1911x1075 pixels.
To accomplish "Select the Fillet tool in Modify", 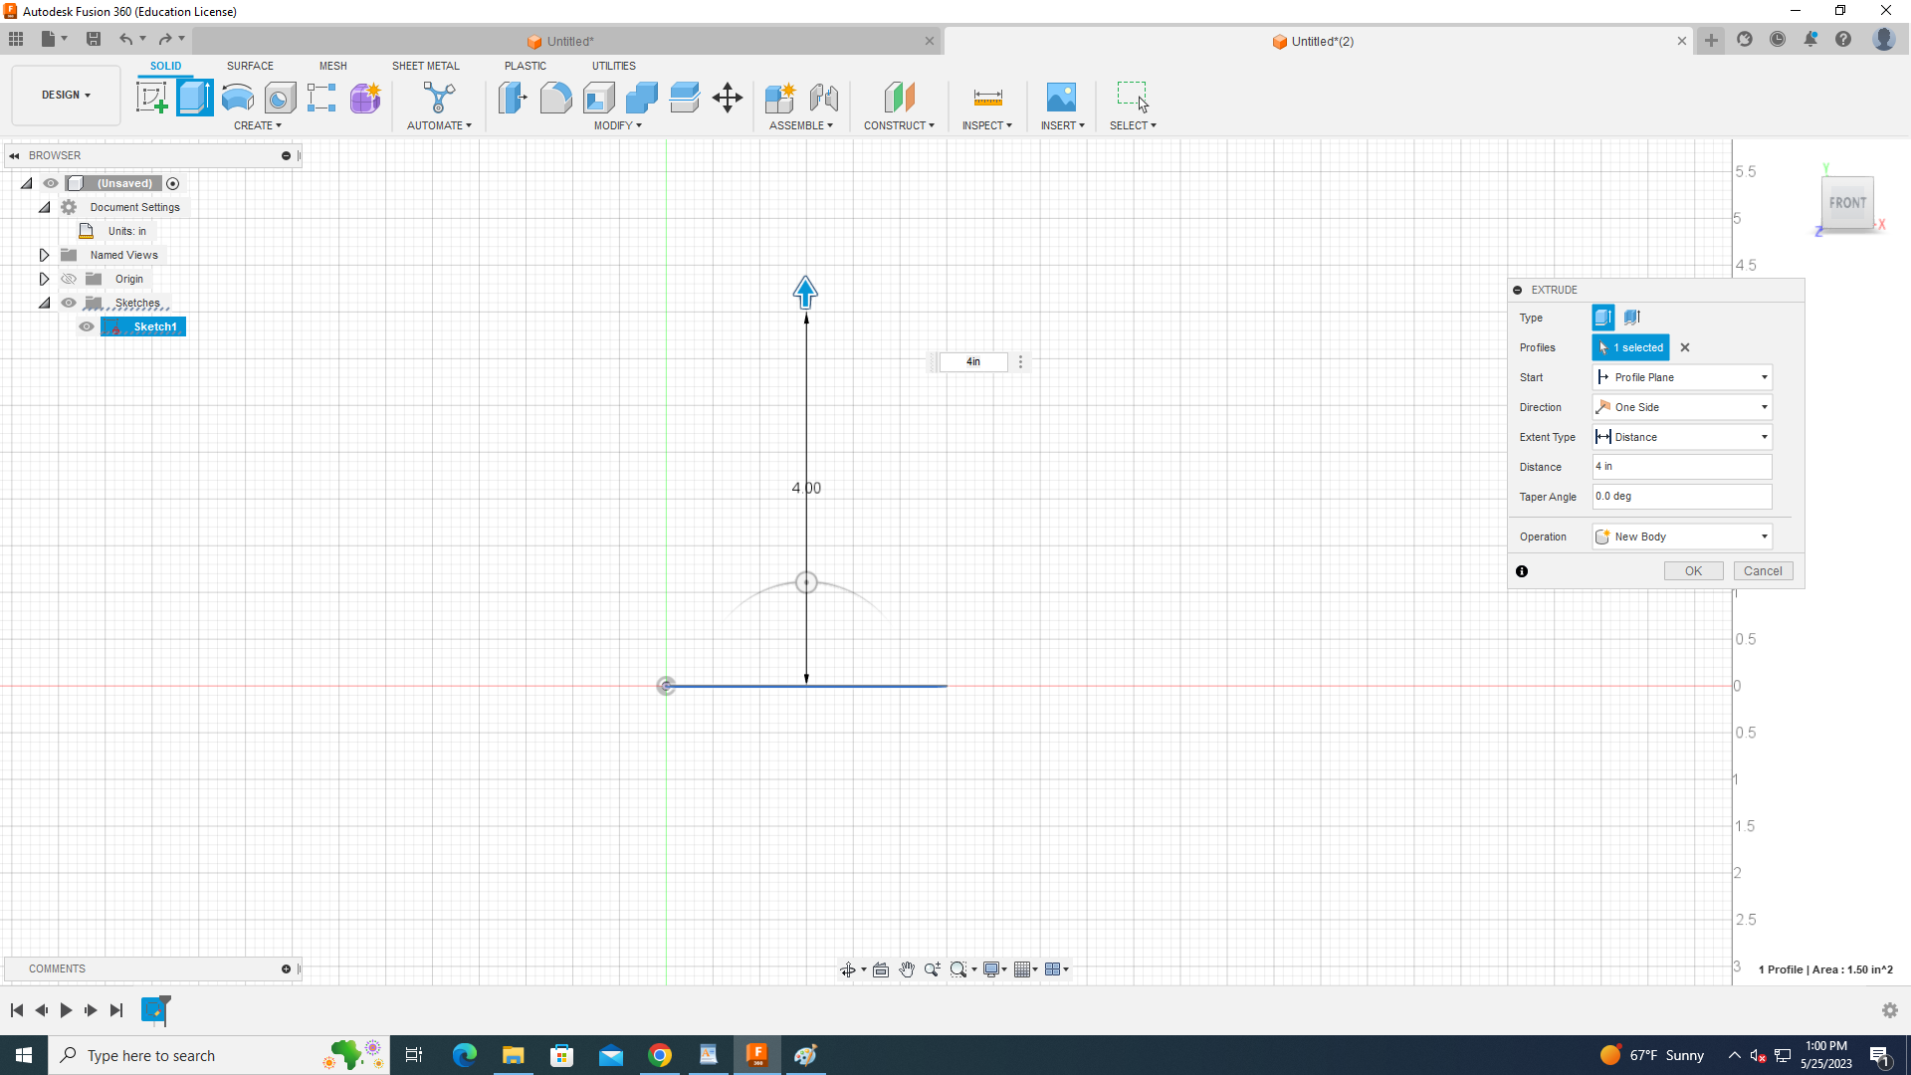I will (x=555, y=98).
